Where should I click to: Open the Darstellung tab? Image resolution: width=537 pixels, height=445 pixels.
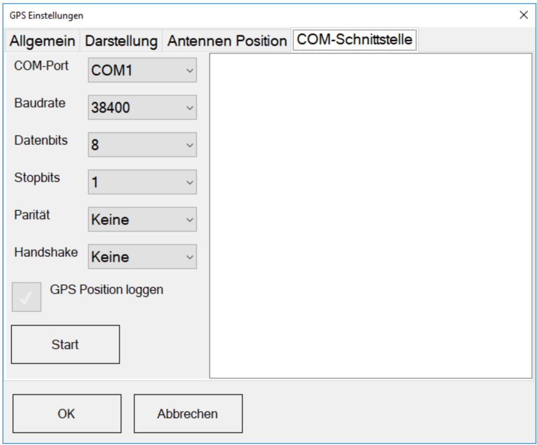coord(121,41)
